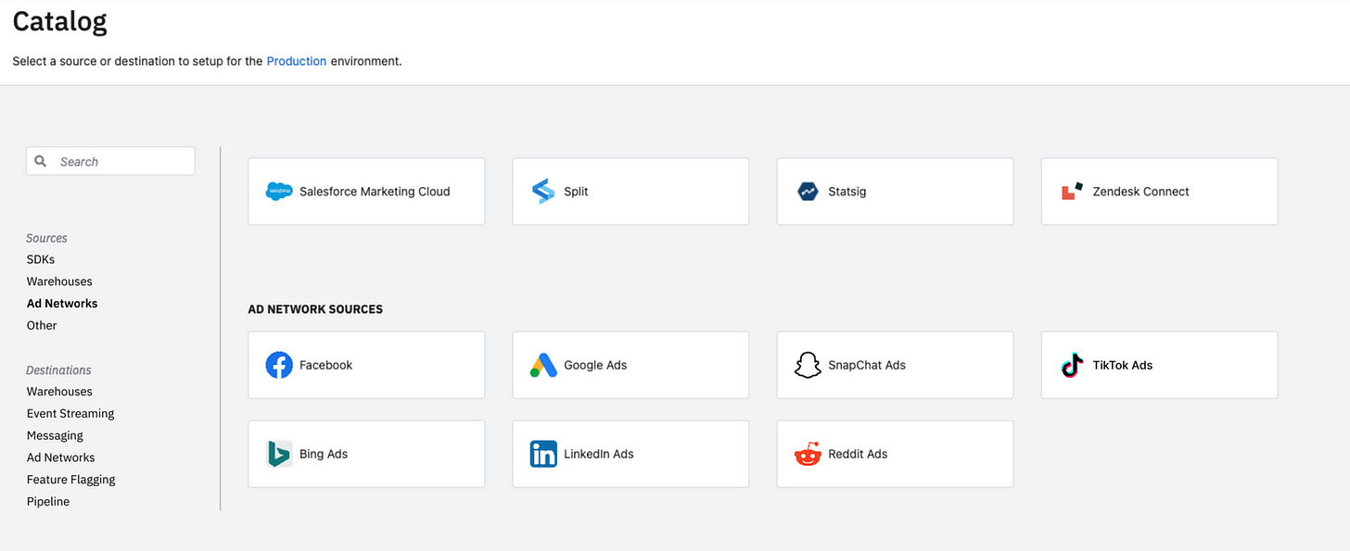Viewport: 1350px width, 551px height.
Task: Focus the Search input field
Action: click(x=110, y=161)
